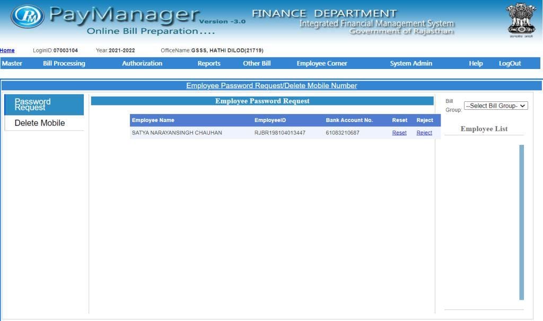Open the Help menu
This screenshot has height=321, width=543.
(476, 64)
